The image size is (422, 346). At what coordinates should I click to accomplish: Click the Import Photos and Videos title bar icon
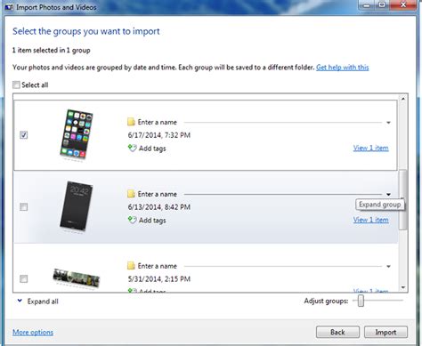9,7
